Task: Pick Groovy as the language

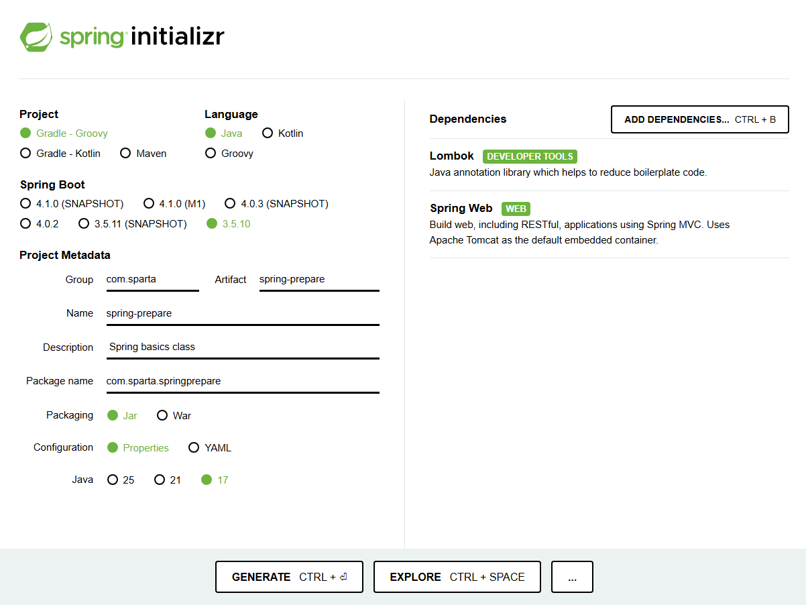Action: (x=229, y=154)
